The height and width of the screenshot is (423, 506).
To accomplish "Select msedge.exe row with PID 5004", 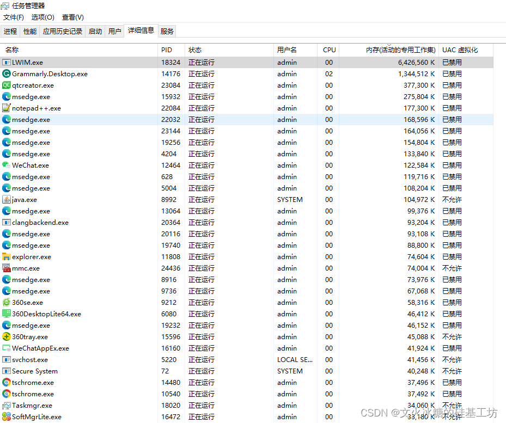I will tap(247, 188).
